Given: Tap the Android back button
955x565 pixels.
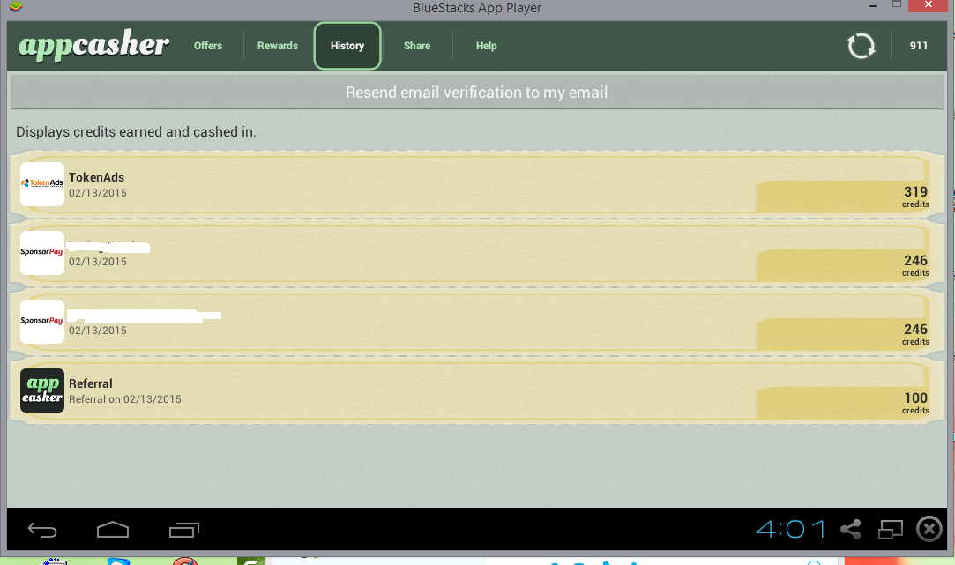Looking at the screenshot, I should click(42, 531).
